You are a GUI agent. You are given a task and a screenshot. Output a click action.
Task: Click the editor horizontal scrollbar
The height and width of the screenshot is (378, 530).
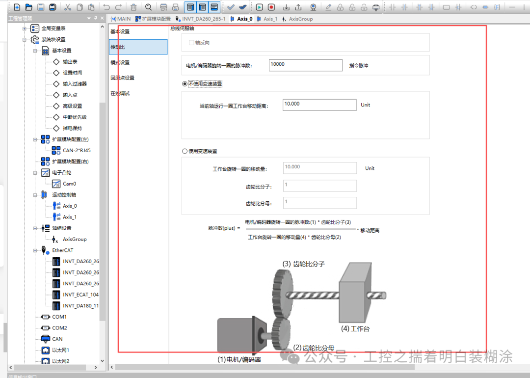[265, 367]
